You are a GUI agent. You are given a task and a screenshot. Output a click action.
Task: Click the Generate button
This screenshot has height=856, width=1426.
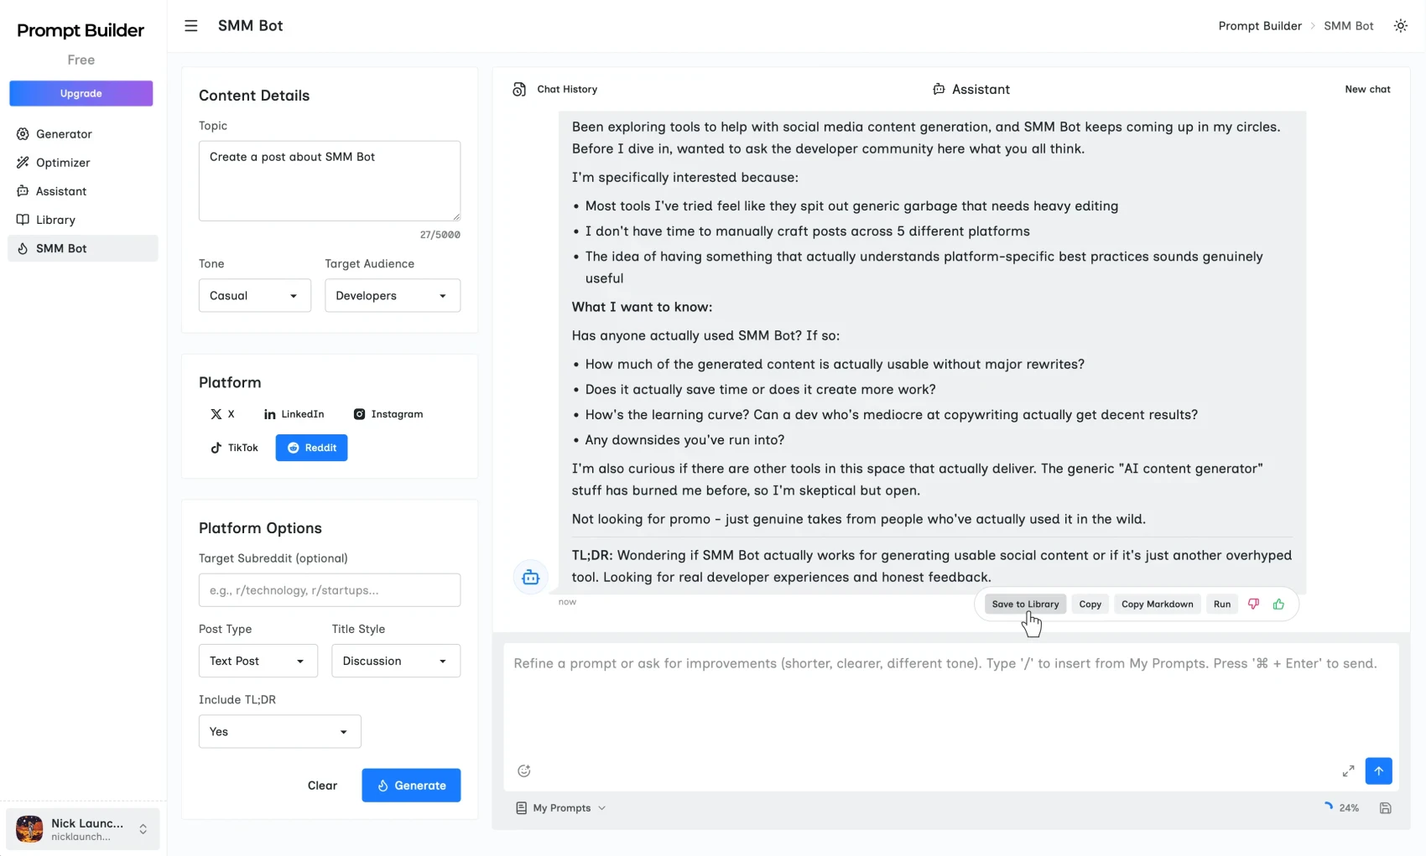click(411, 785)
